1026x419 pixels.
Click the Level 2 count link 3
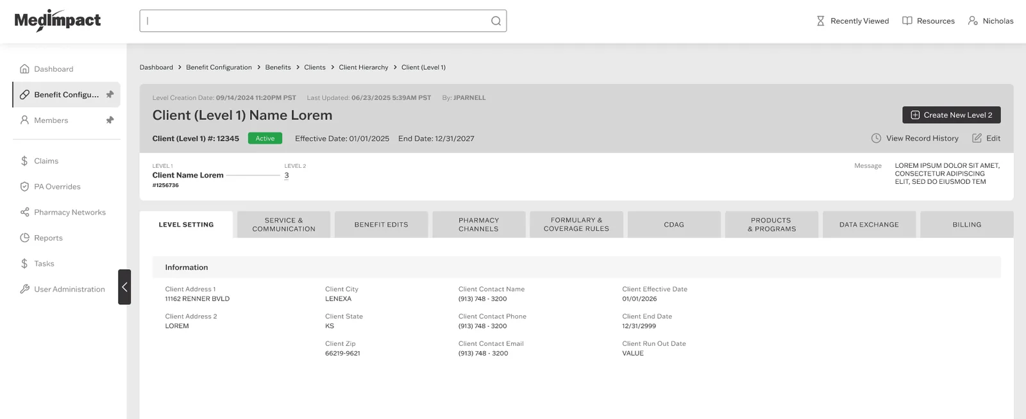click(287, 176)
